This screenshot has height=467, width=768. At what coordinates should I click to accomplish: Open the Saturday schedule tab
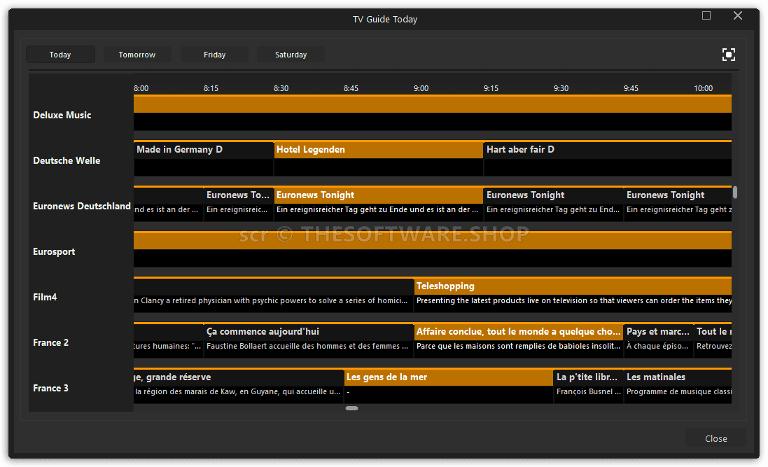click(291, 55)
